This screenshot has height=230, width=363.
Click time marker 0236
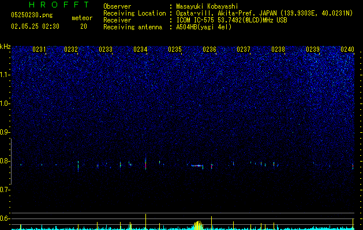pyautogui.click(x=209, y=49)
